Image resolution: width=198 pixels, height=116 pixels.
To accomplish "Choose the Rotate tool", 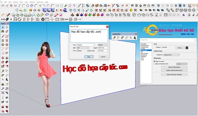I will click(3, 62).
